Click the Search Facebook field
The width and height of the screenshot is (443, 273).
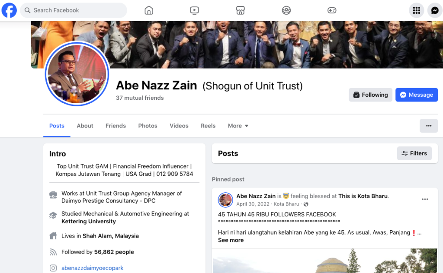(x=74, y=10)
